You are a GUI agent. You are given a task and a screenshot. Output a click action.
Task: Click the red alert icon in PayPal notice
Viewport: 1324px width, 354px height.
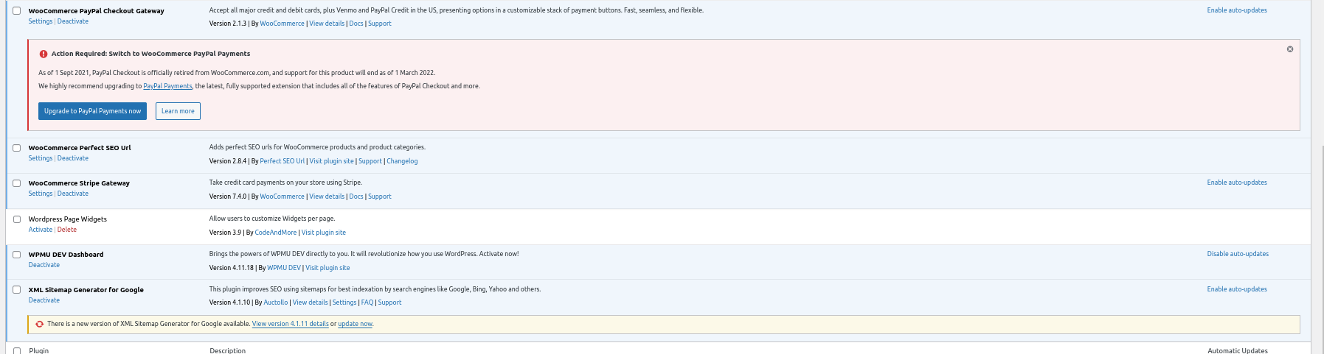[x=44, y=54]
